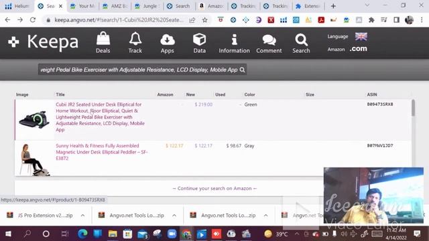The image size is (429, 241).
Task: Click Cubii elliptical product thumbnail
Action: [x=34, y=120]
